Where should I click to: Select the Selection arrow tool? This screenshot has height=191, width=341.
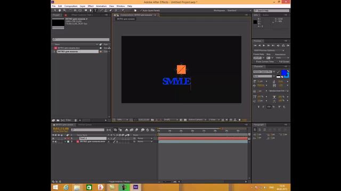[x=54, y=11]
